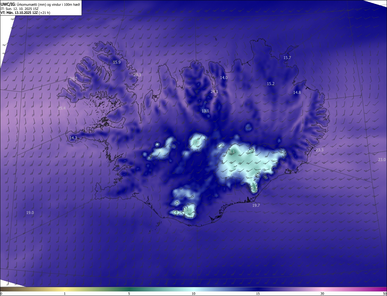Click the 15.2 value label
387x296 pixels.
coord(271,84)
